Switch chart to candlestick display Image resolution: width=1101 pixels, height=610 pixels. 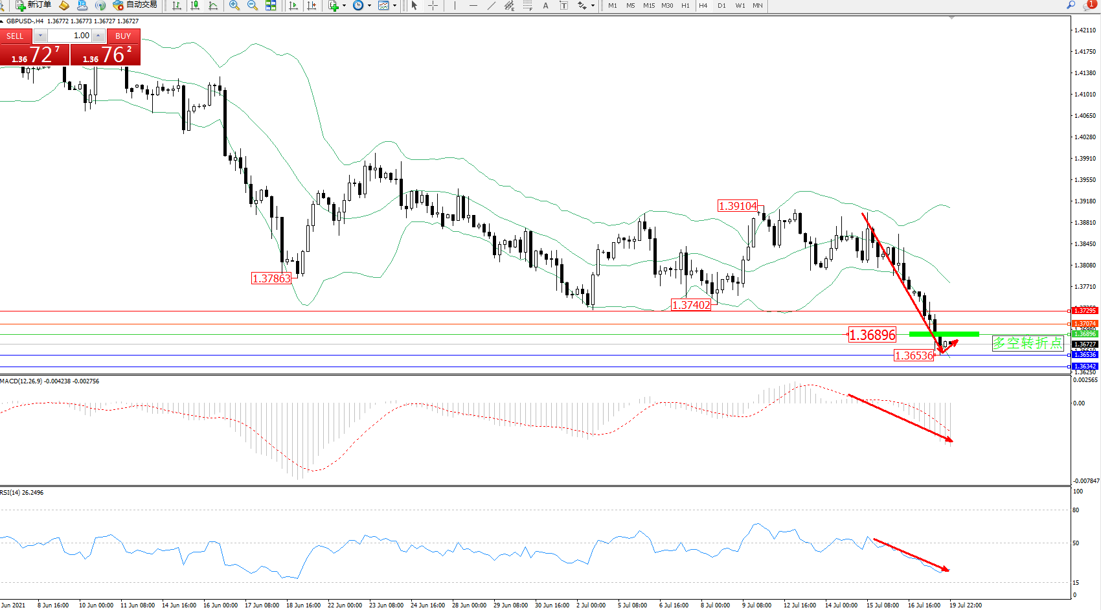point(195,5)
